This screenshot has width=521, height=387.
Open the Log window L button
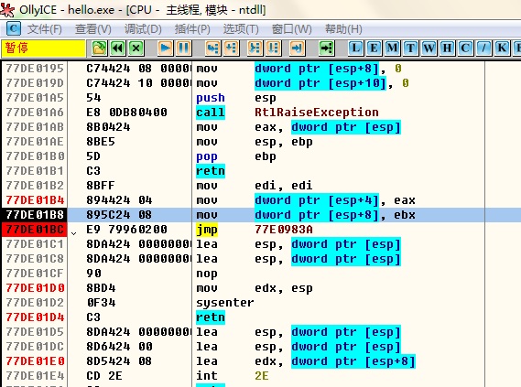(x=355, y=48)
